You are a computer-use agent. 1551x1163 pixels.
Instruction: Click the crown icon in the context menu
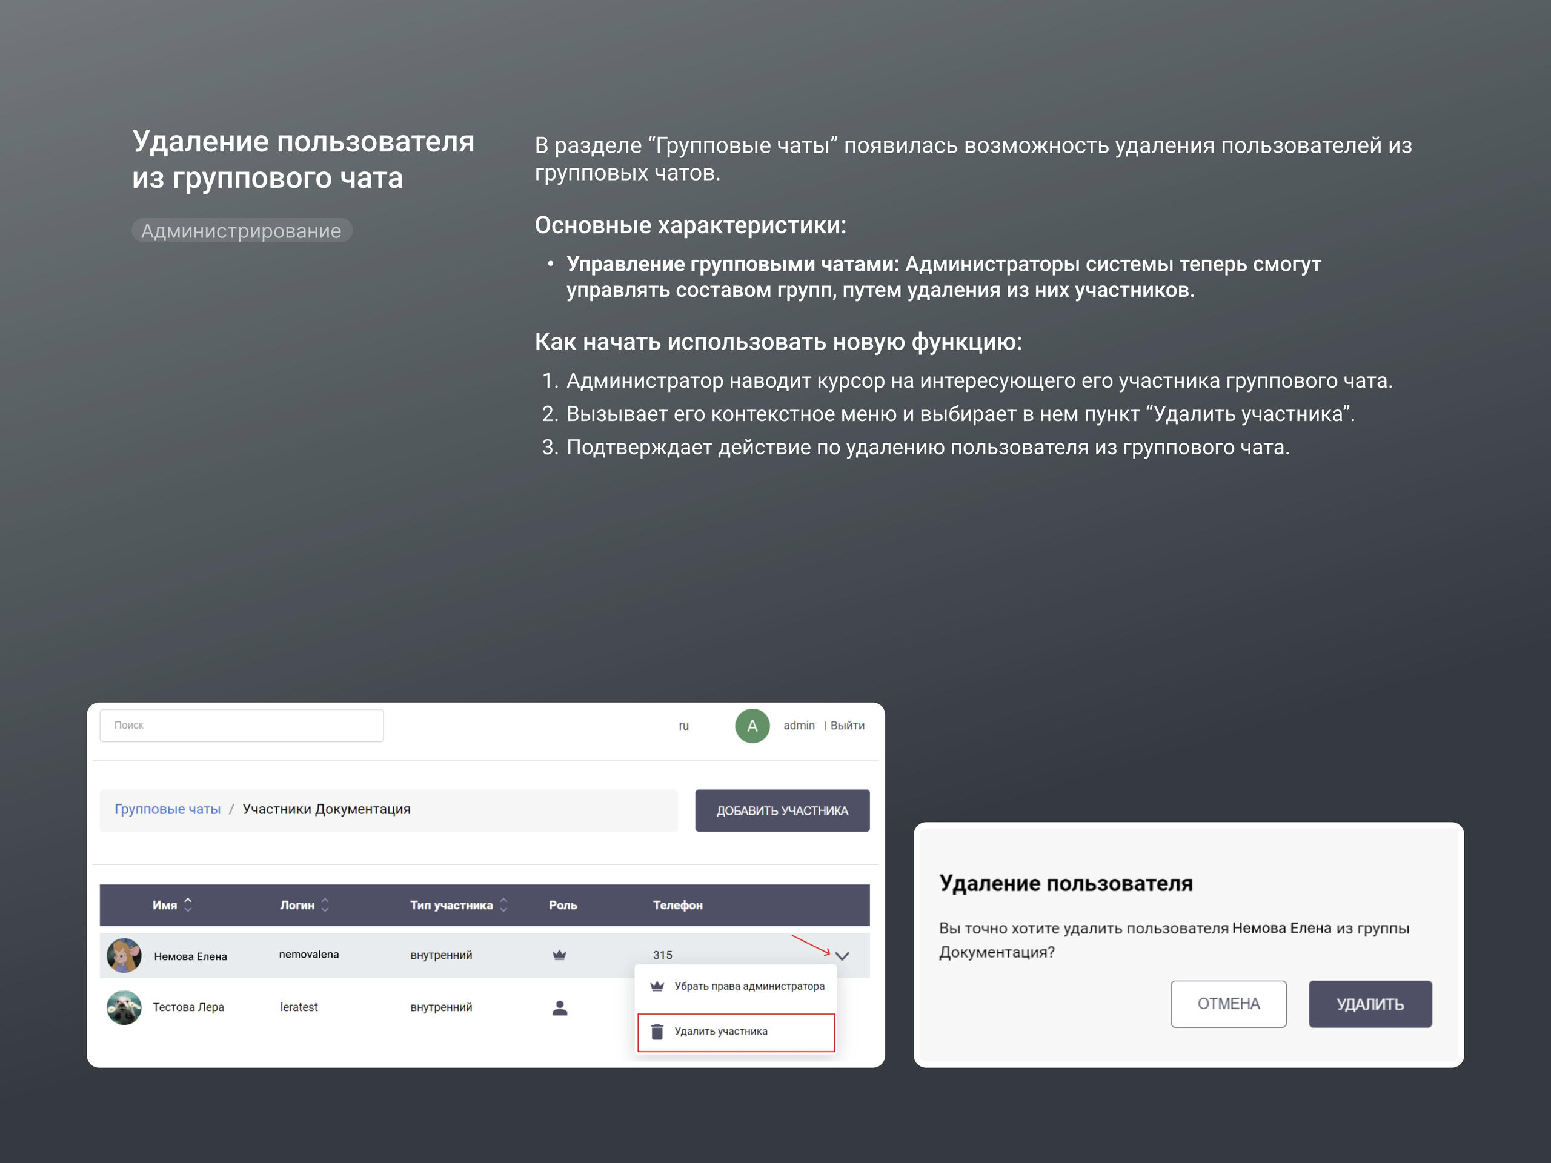657,986
